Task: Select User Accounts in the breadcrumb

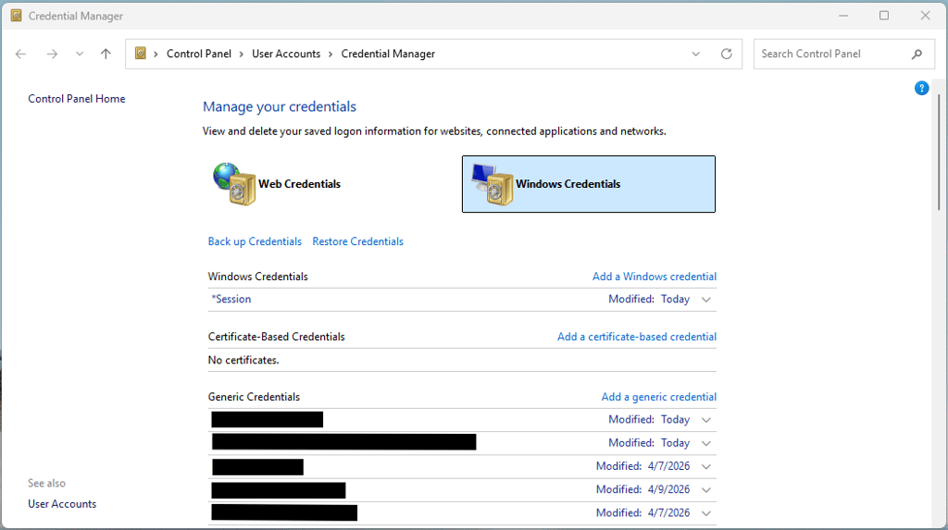Action: click(x=286, y=54)
